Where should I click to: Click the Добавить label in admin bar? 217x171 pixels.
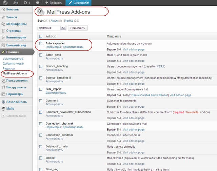(56, 3)
